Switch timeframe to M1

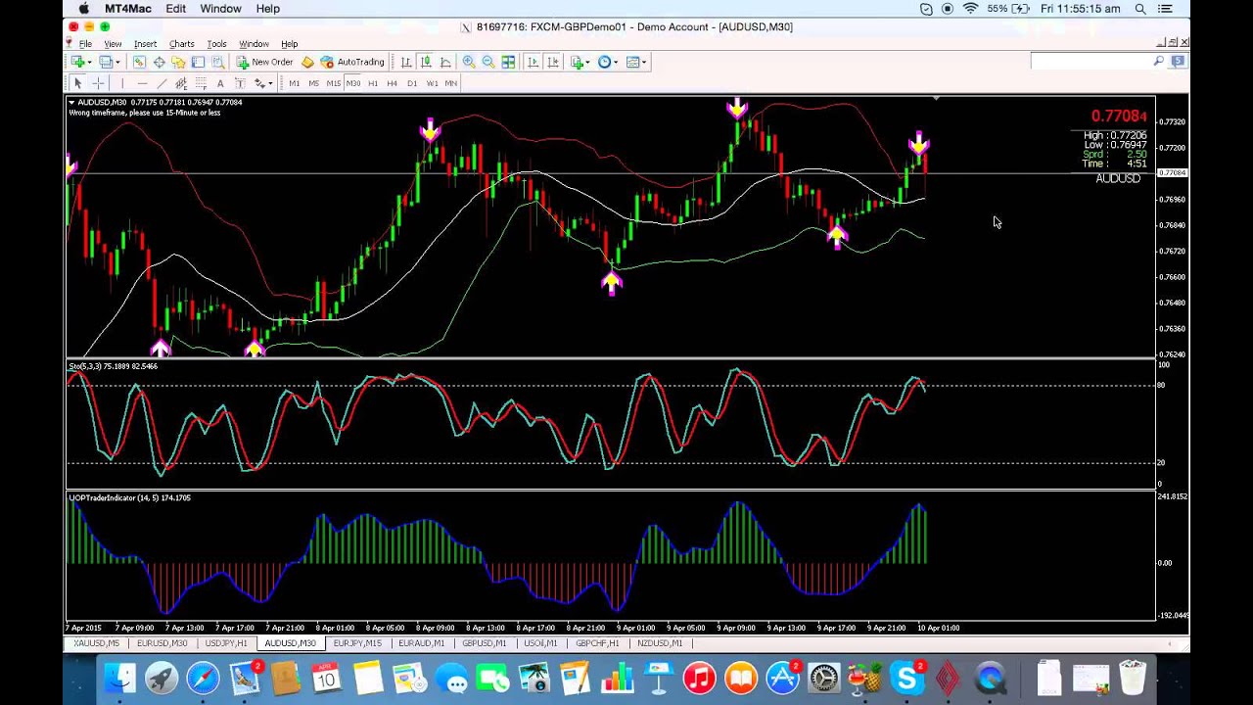coord(294,83)
